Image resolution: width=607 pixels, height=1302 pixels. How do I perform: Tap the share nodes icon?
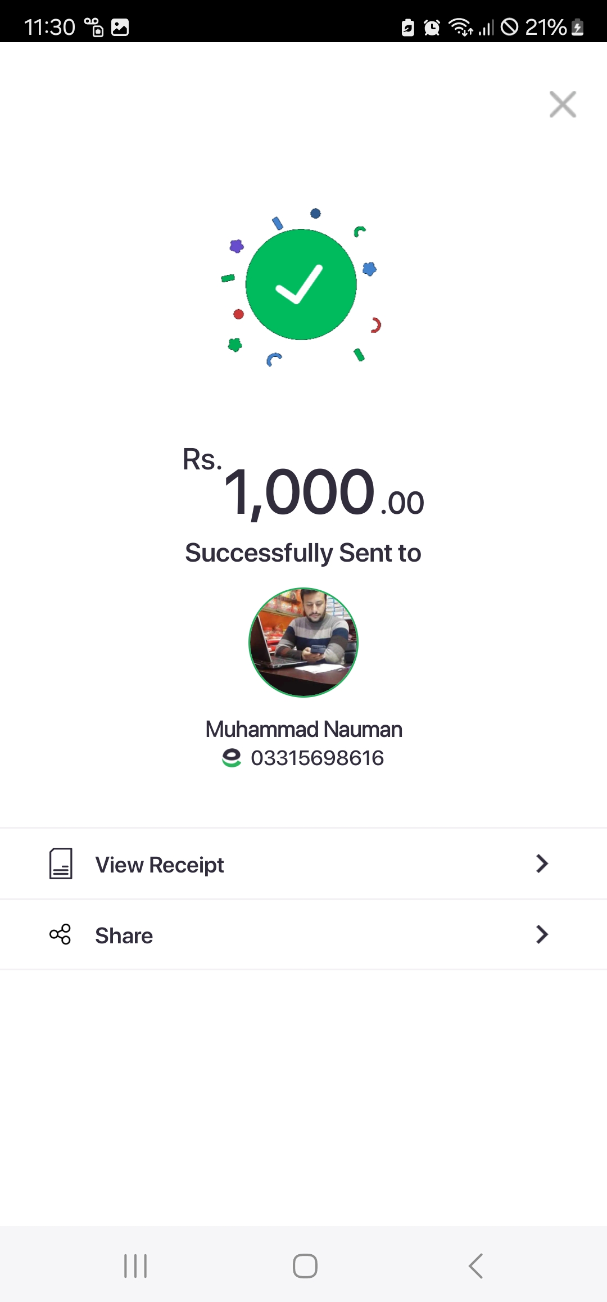[60, 934]
